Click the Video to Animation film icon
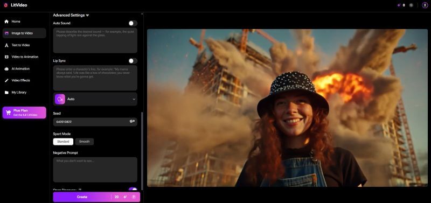The width and height of the screenshot is (431, 203). 6,57
